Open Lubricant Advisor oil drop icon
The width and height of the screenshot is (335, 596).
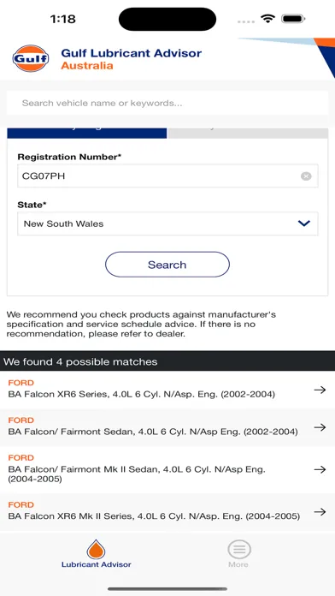[96, 550]
